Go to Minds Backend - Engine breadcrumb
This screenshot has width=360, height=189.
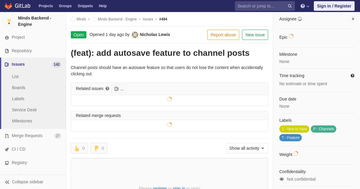click(x=117, y=19)
